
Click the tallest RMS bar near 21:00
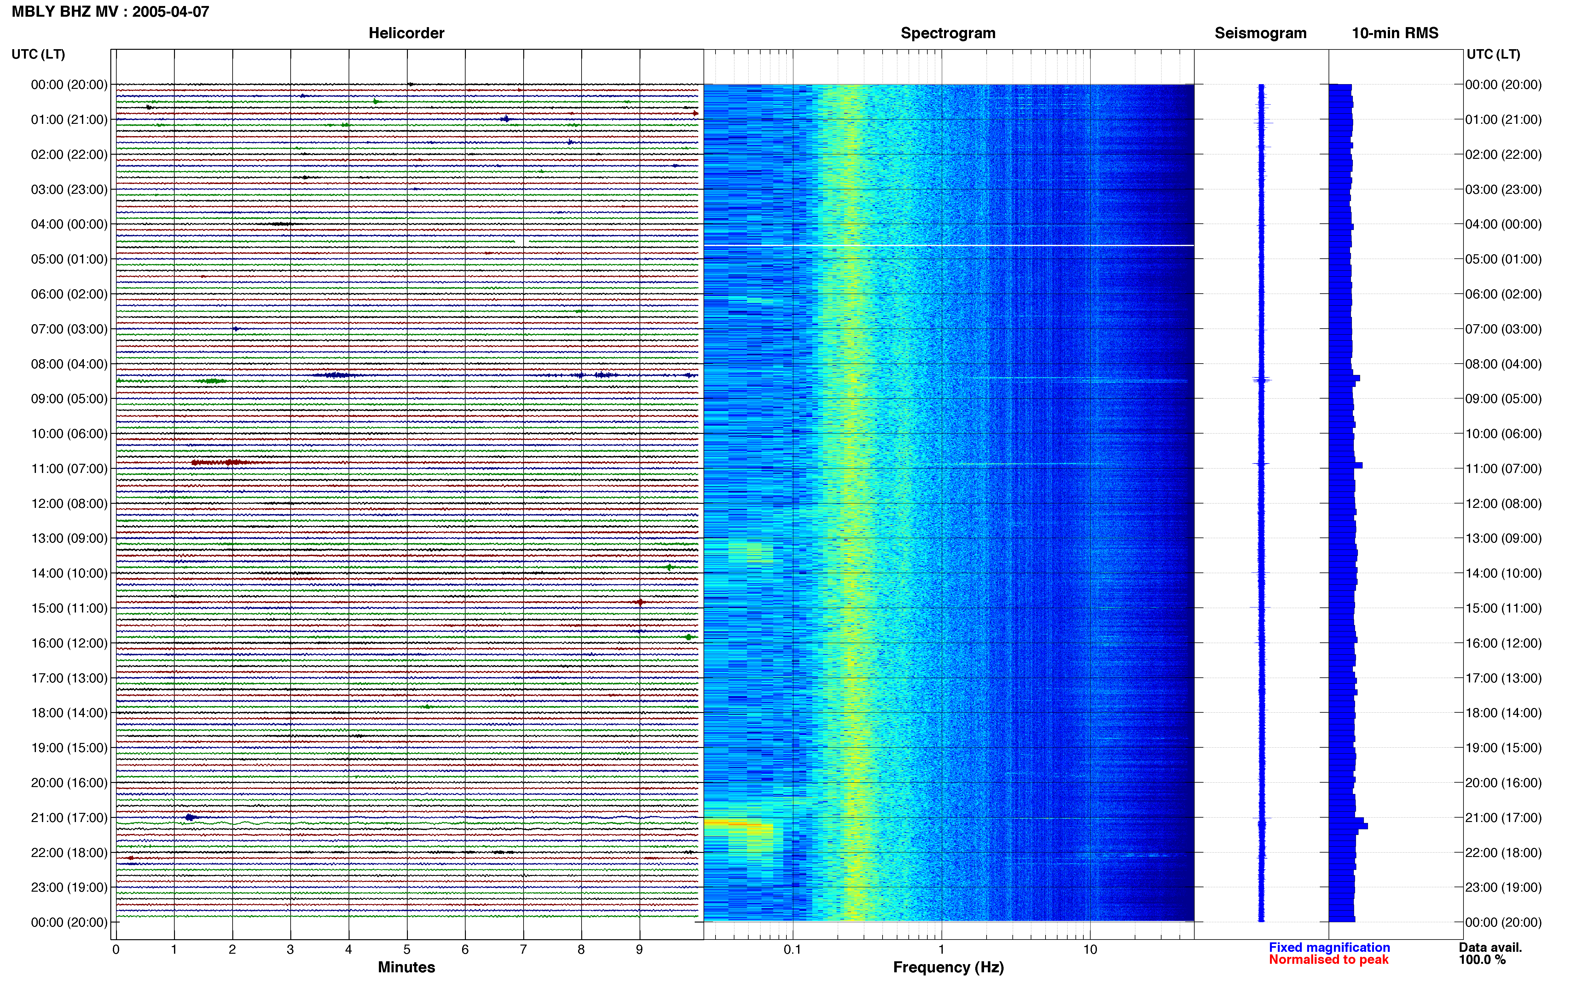coord(1348,826)
